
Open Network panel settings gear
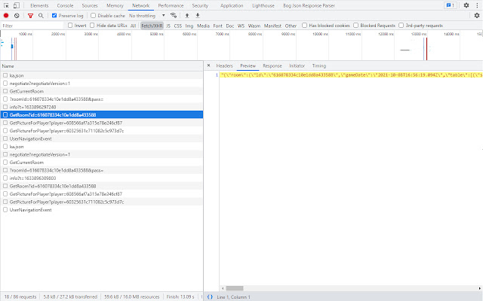(x=477, y=15)
